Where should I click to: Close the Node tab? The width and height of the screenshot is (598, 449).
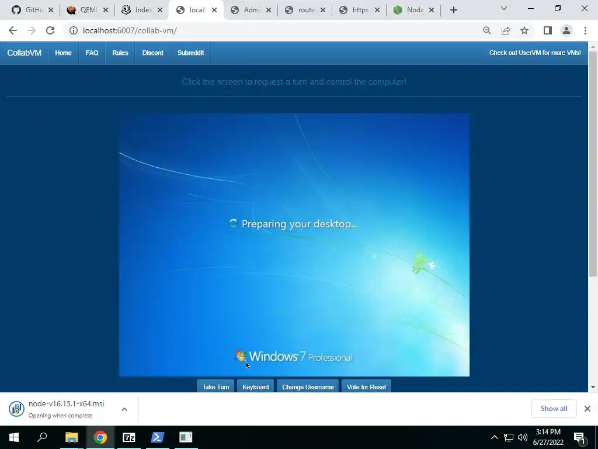click(x=432, y=11)
